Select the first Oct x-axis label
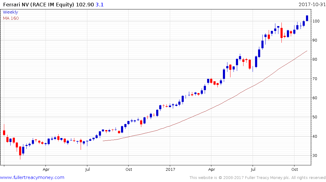The image size is (326, 182). [x=129, y=170]
